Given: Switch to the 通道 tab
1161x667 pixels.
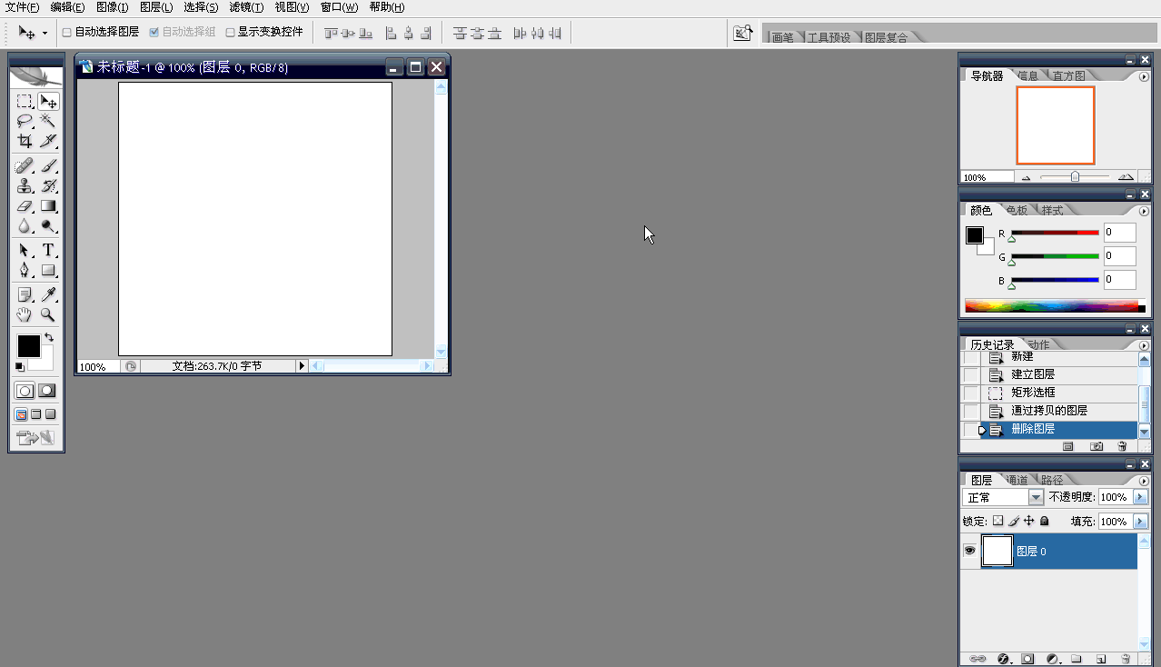Looking at the screenshot, I should (x=1017, y=480).
